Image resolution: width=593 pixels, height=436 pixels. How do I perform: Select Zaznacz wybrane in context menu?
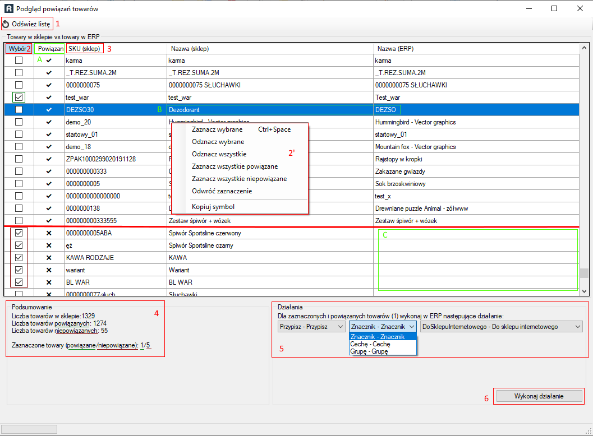tap(240, 129)
